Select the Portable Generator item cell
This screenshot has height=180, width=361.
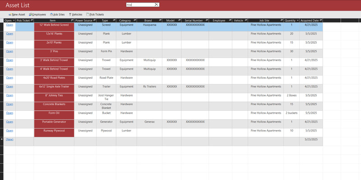point(54,124)
